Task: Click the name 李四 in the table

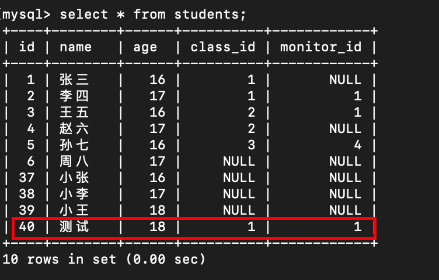Action: 74,96
